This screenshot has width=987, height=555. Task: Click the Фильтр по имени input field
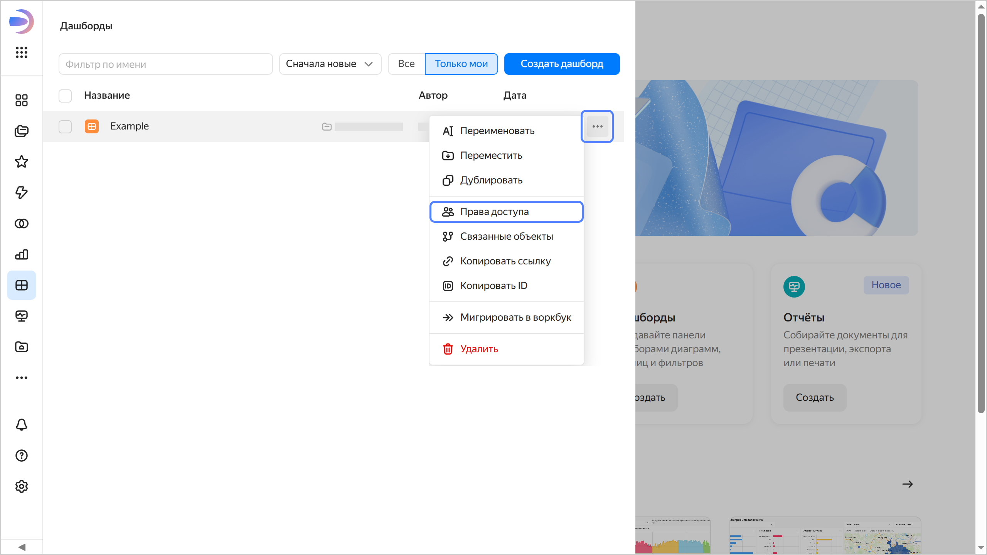pyautogui.click(x=166, y=64)
